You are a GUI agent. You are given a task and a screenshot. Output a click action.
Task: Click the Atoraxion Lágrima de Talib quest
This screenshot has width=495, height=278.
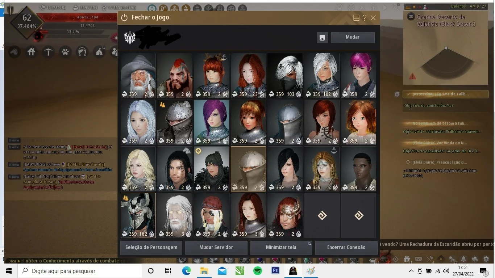(x=446, y=94)
